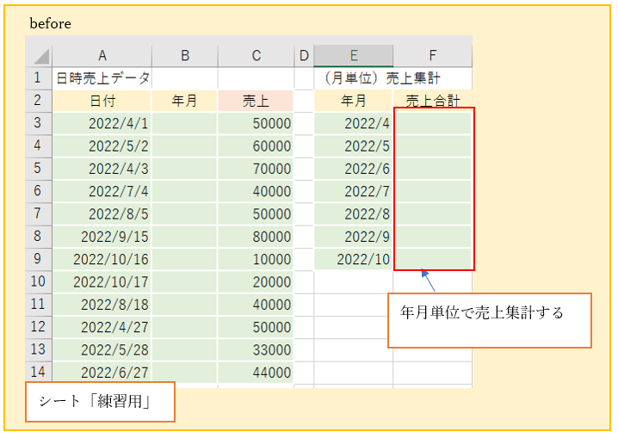Click the シート「練習用」 label box
This screenshot has width=618, height=438.
pyautogui.click(x=100, y=402)
